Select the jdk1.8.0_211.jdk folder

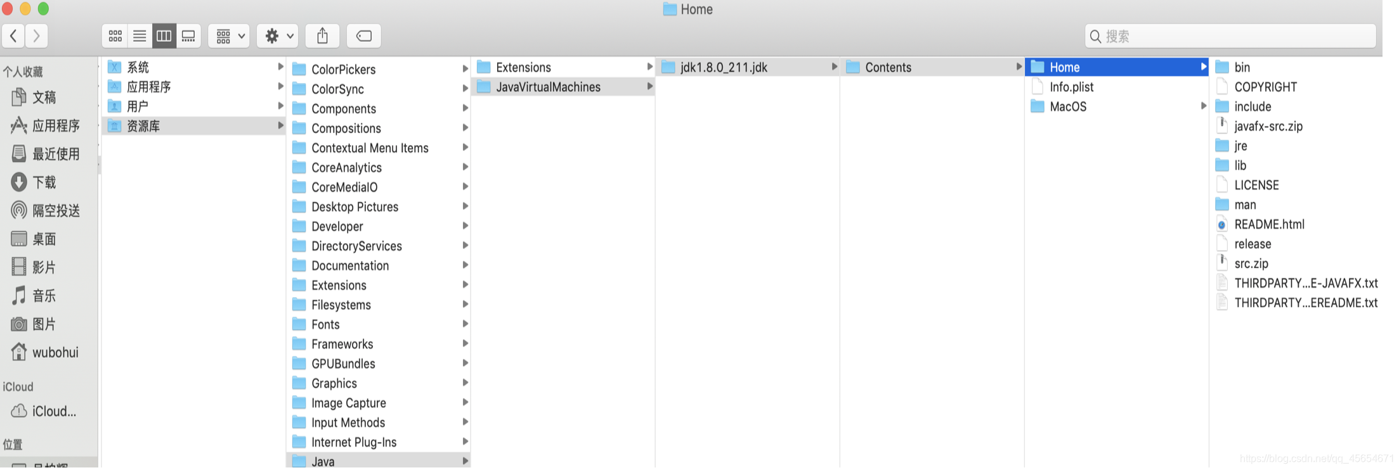pyautogui.click(x=748, y=67)
